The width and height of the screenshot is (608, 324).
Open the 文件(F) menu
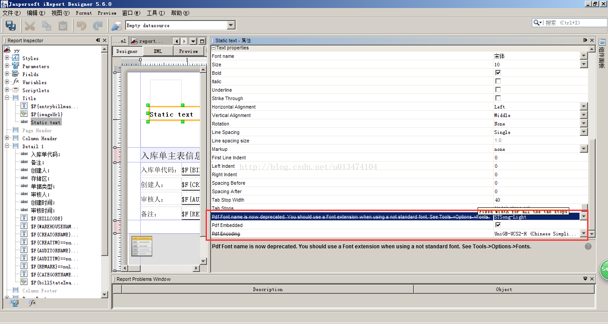coord(11,13)
